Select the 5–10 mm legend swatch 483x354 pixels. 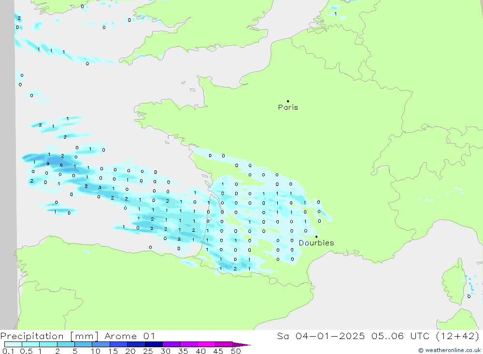point(84,344)
